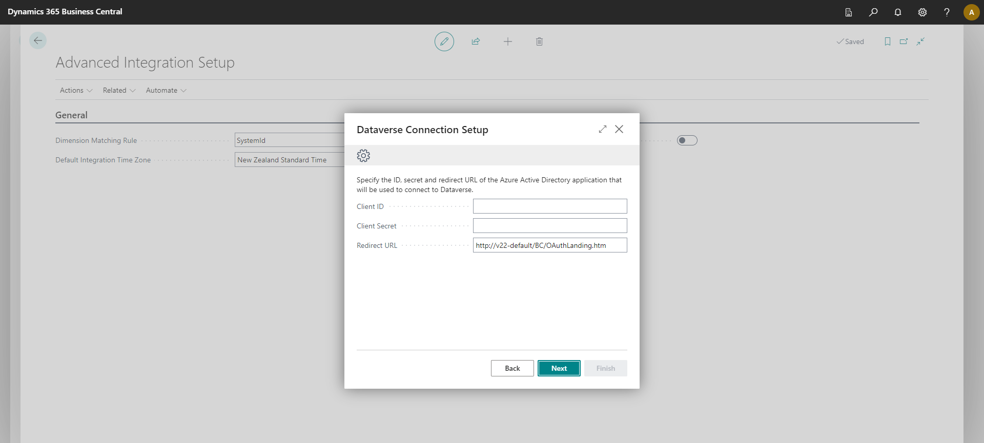Click the Next button
The image size is (984, 443).
tap(559, 368)
